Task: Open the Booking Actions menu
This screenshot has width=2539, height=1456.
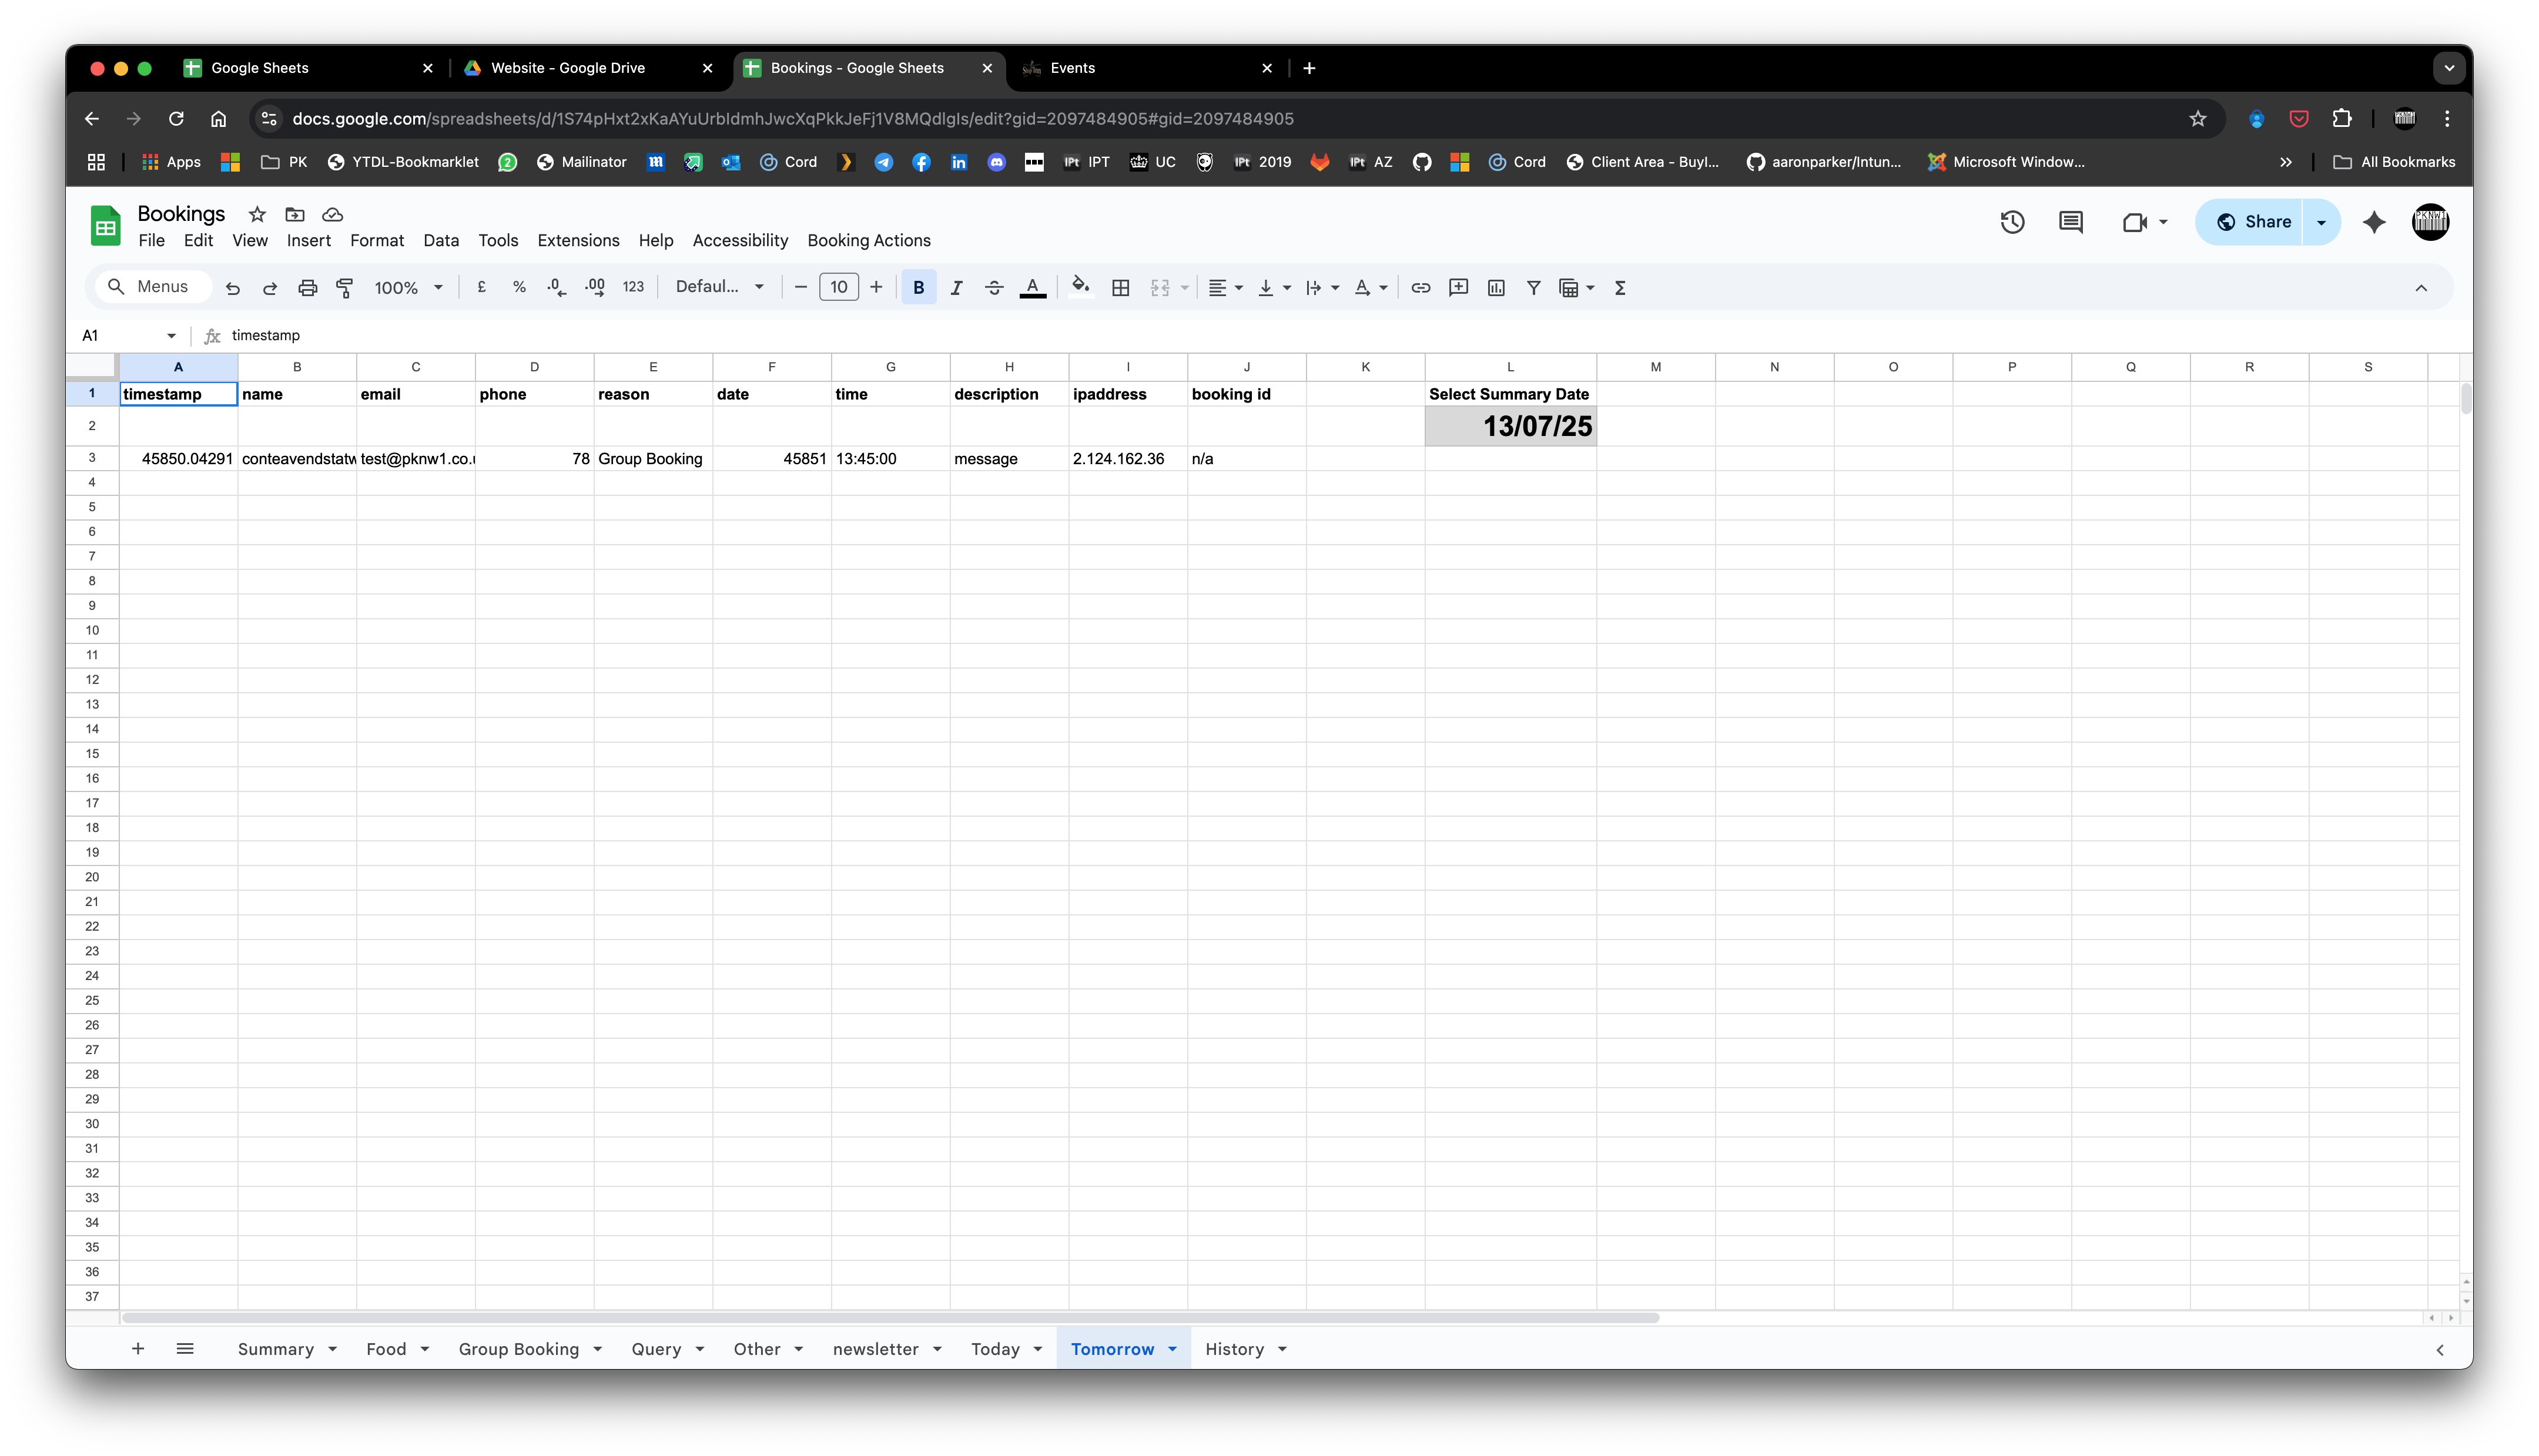Action: pyautogui.click(x=869, y=241)
